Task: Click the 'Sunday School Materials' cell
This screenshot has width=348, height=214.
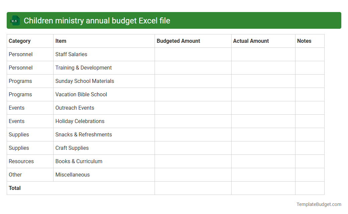Action: (85, 81)
